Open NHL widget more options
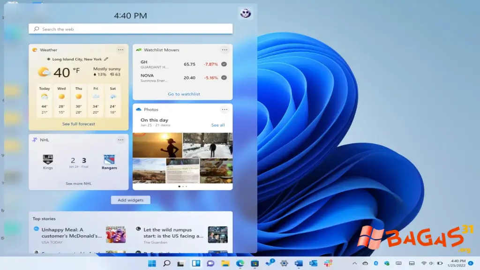480x270 pixels. tap(120, 140)
